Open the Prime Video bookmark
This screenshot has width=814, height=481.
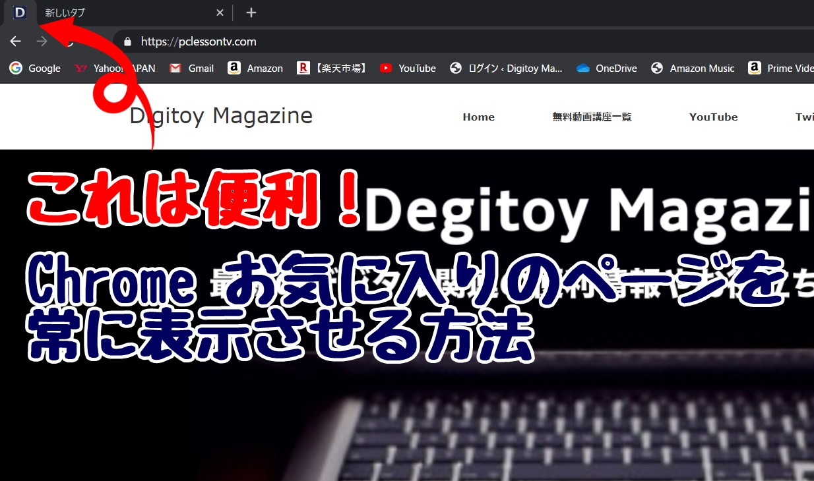tap(780, 68)
